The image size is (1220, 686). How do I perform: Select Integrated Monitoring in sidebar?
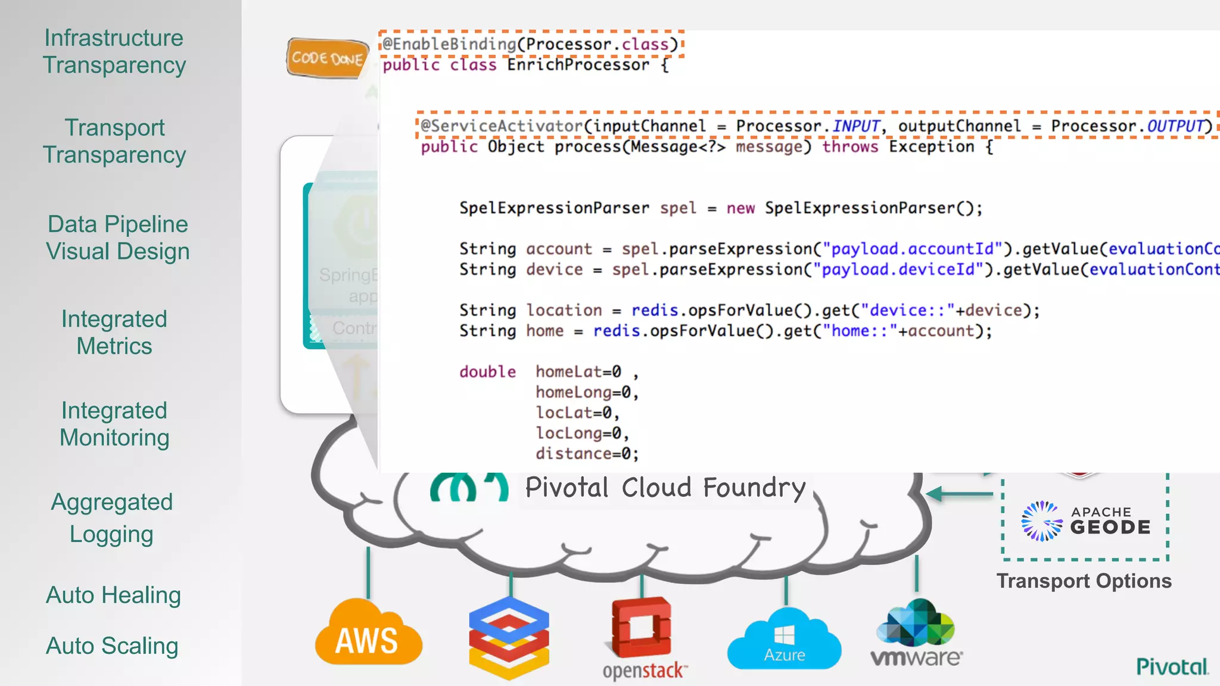pos(114,424)
